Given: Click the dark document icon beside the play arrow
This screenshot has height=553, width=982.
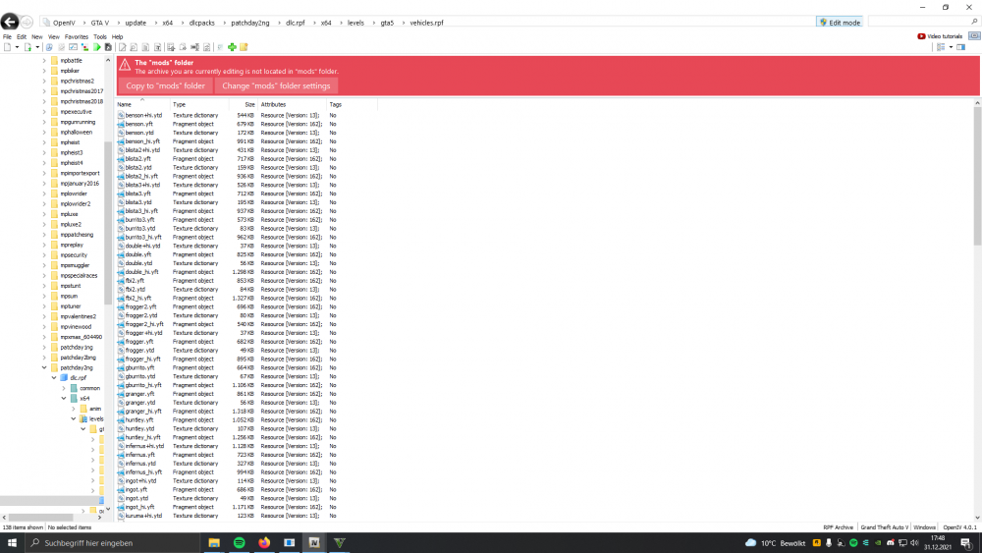Looking at the screenshot, I should [108, 47].
